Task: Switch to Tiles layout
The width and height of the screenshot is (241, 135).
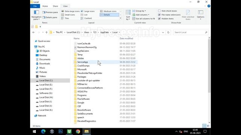Action: coord(65,18)
